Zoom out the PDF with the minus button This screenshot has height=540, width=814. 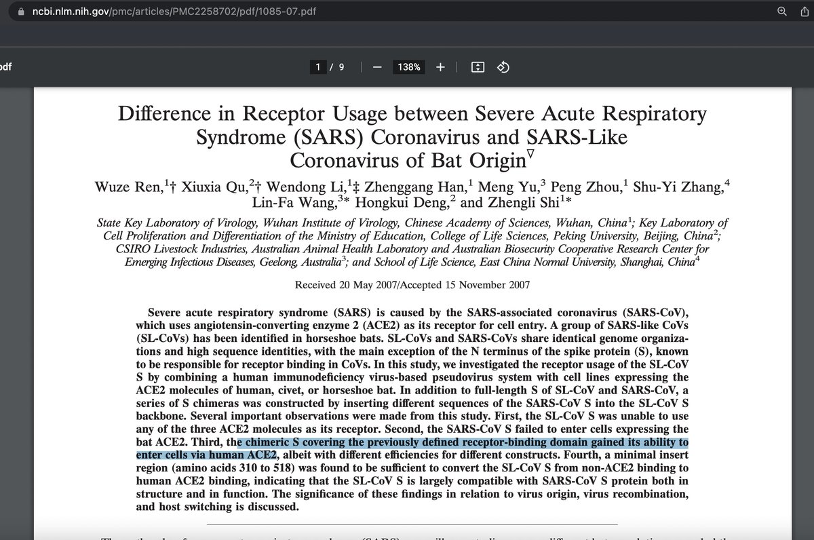tap(378, 67)
